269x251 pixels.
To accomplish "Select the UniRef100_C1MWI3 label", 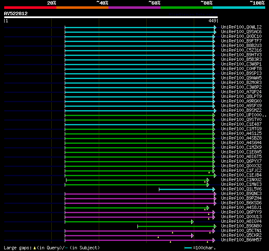I will [241, 185].
